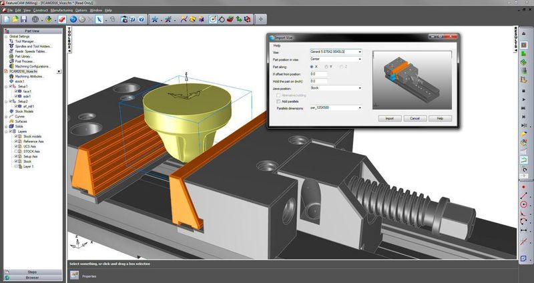Click the Import button in dialog

click(x=389, y=118)
